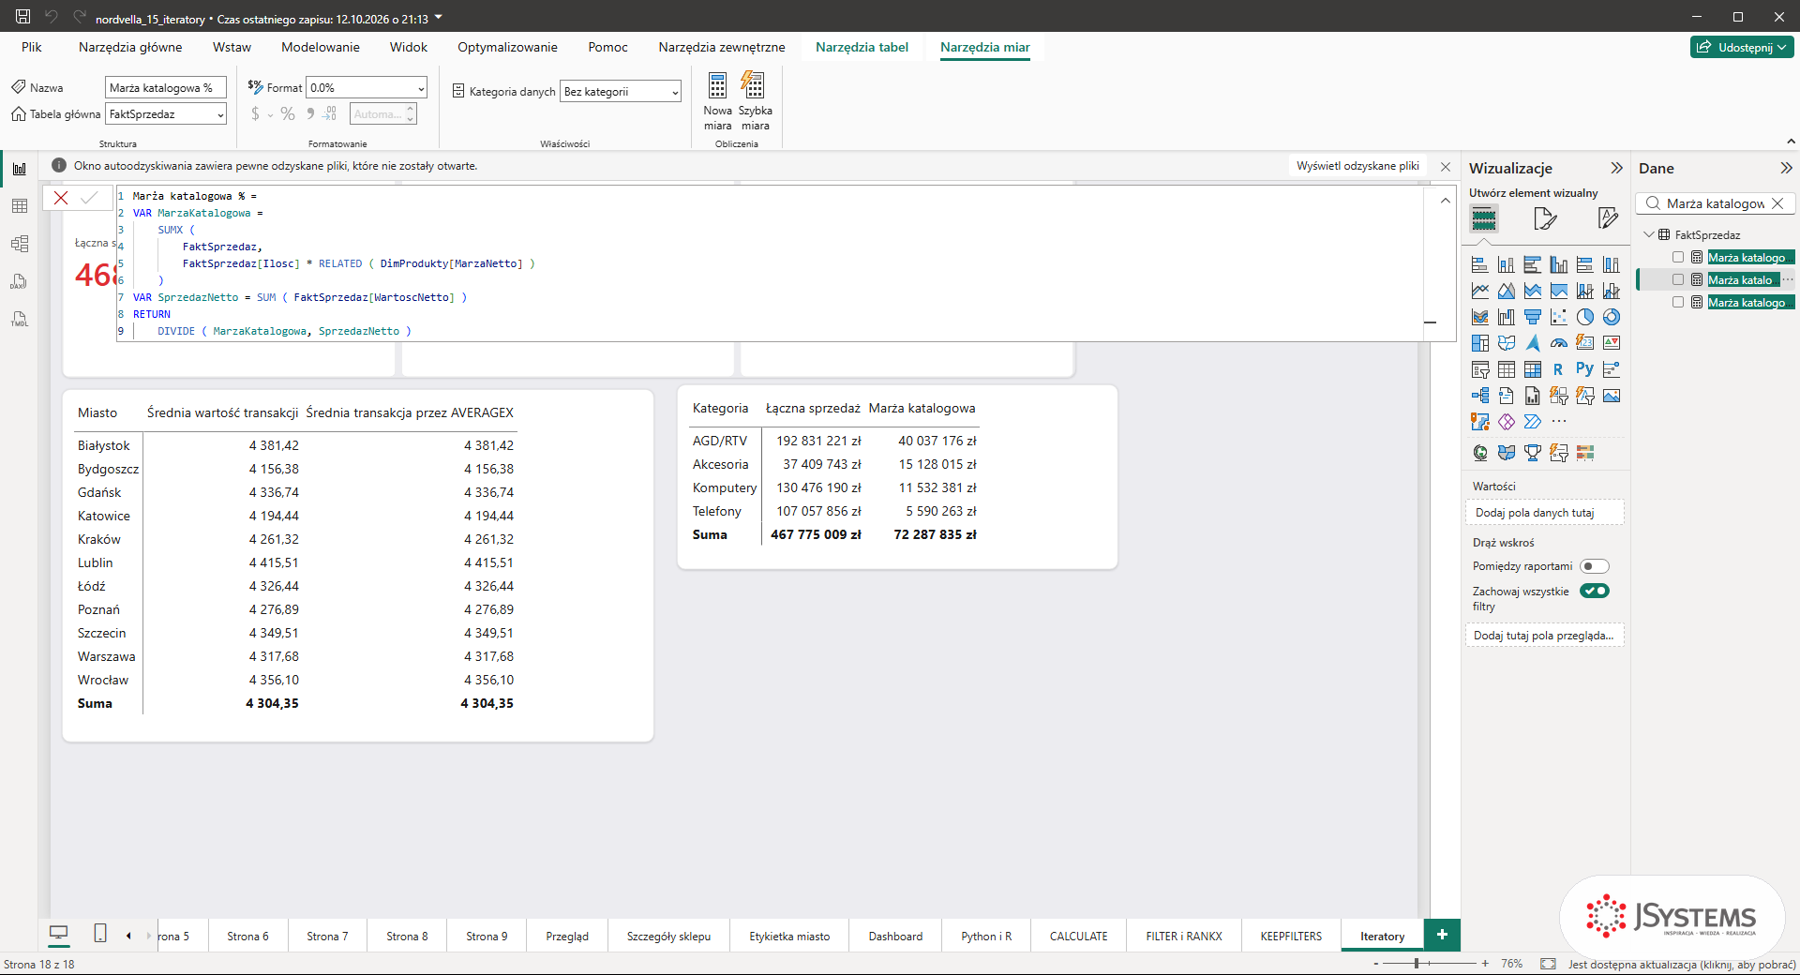Toggle Zachowaj wszystkie filtry switch
Viewport: 1800px width, 975px height.
[x=1595, y=591]
